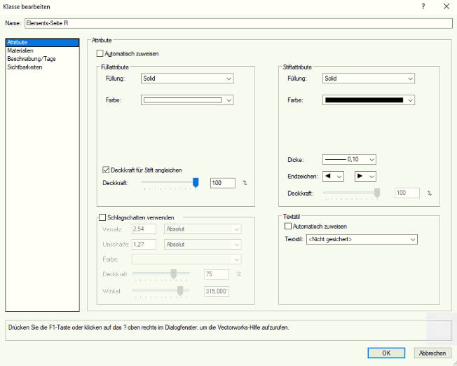Click the pen Deckkraft slider handle
This screenshot has height=366, width=457.
(x=377, y=193)
